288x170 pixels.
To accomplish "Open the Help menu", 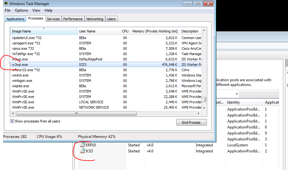I will [48, 10].
